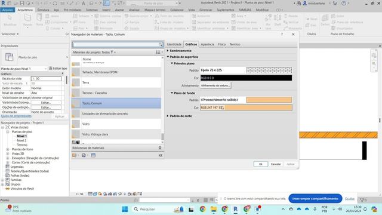The width and height of the screenshot is (382, 215).
Task: Click the Planta de piso type thumbnail icon
Action: point(9,57)
